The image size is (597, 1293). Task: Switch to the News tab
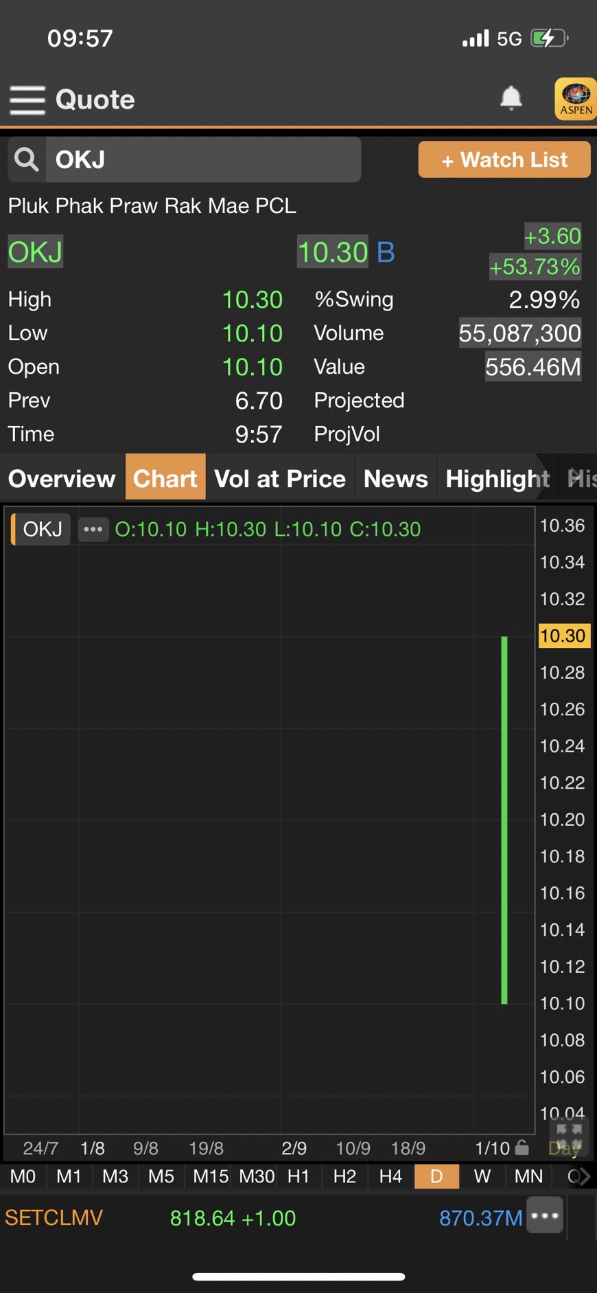pos(396,478)
